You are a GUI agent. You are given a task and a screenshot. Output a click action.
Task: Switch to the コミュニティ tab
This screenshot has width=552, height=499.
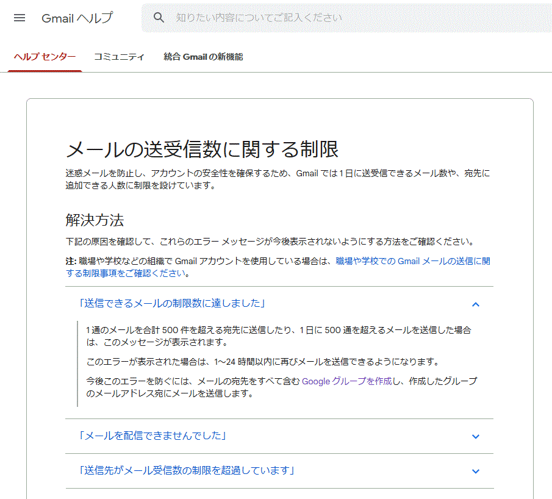click(119, 57)
